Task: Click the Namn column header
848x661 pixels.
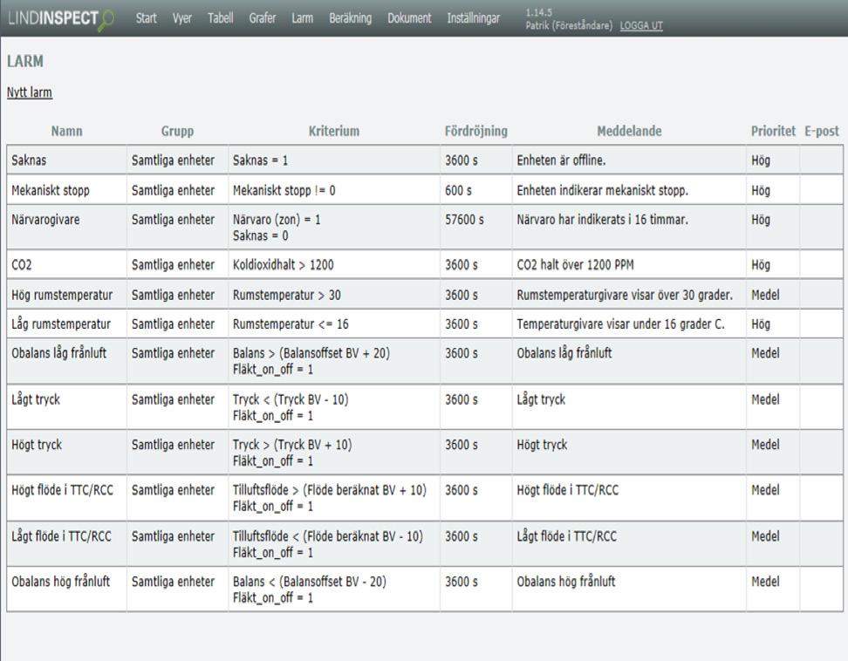Action: (x=66, y=131)
